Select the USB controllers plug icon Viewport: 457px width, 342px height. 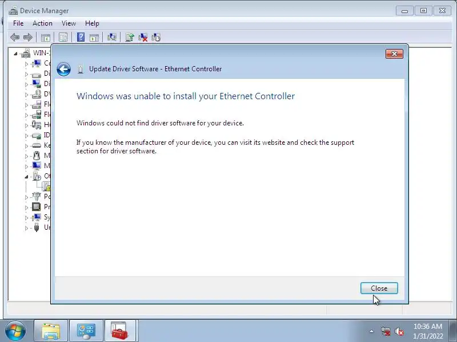point(37,227)
